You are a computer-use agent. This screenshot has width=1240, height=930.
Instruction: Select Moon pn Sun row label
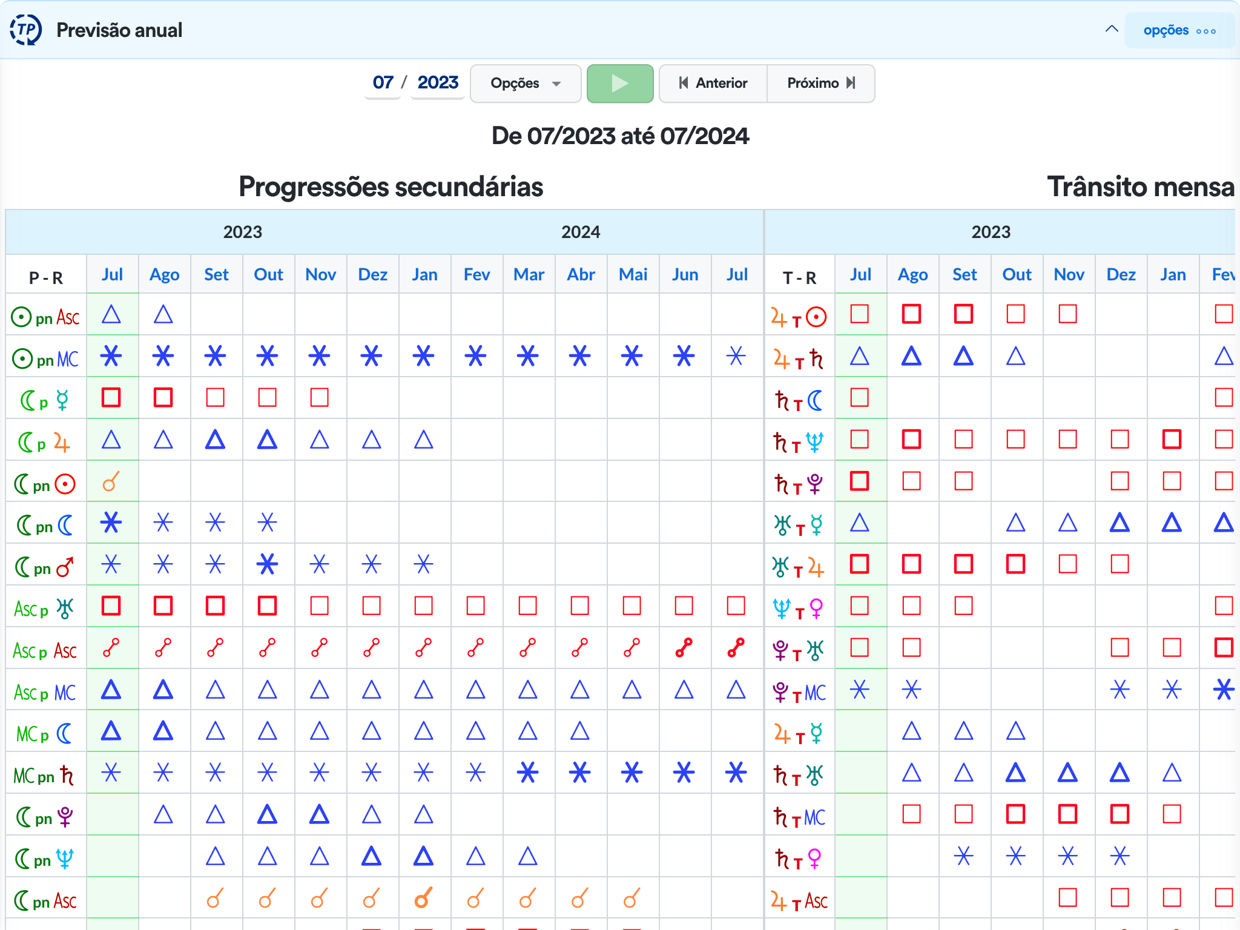point(45,484)
